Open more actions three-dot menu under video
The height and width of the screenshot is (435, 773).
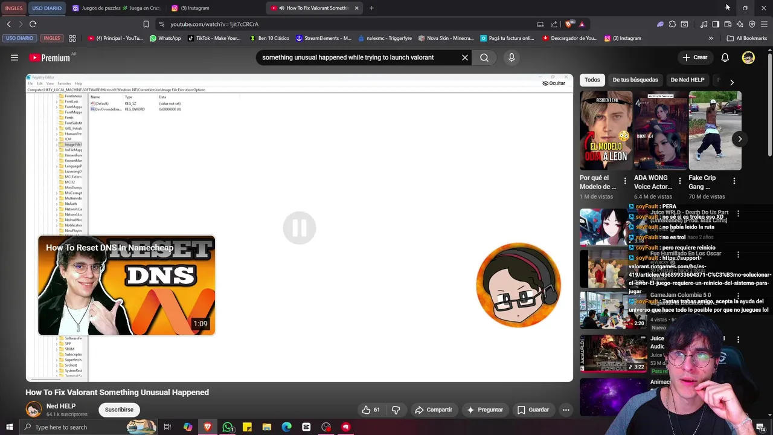[566, 410]
